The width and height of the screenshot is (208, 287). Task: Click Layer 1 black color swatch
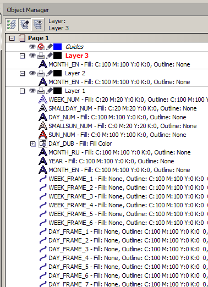[x=57, y=91]
